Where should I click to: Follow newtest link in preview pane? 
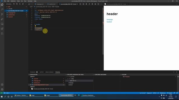[x=109, y=22]
